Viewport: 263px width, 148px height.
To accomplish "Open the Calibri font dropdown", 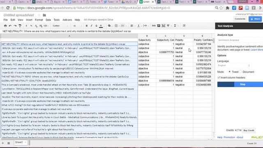I will (x=60, y=26).
